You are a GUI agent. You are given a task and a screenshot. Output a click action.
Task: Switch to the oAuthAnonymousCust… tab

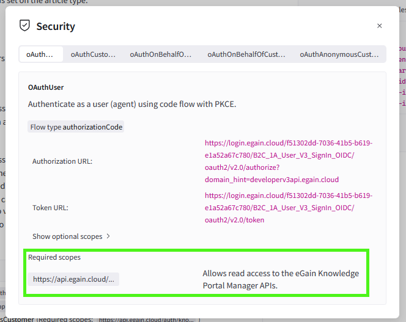point(339,54)
